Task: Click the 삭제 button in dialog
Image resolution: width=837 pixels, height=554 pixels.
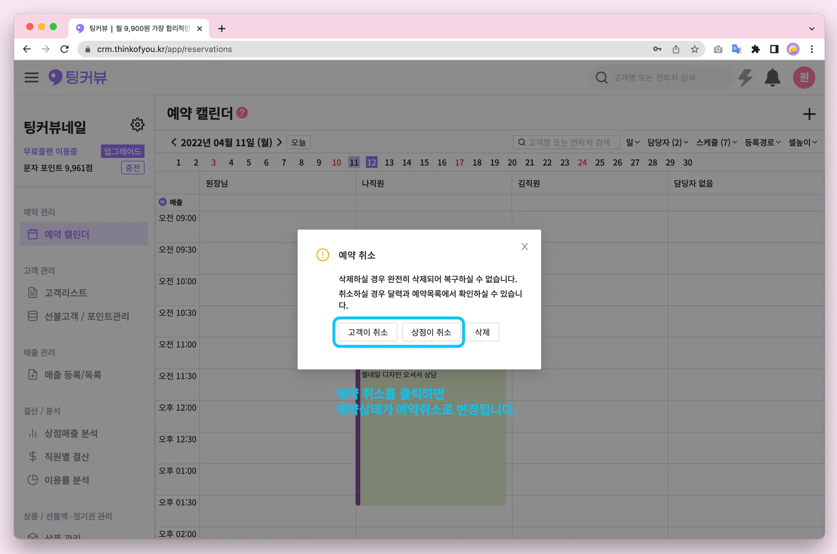Action: pos(482,332)
